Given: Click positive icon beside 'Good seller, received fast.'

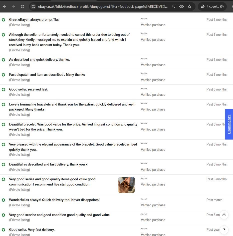Looking at the screenshot, I should pos(3,89).
